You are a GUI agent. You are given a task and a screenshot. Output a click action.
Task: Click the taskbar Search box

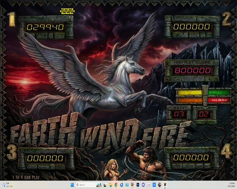pos(89,185)
